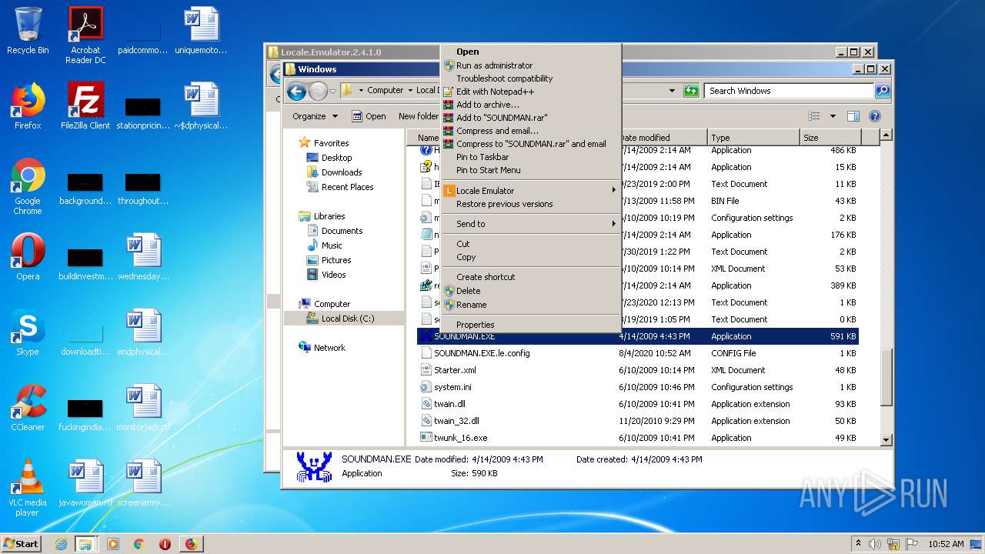The width and height of the screenshot is (985, 554).
Task: Click the Start button
Action: (21, 544)
